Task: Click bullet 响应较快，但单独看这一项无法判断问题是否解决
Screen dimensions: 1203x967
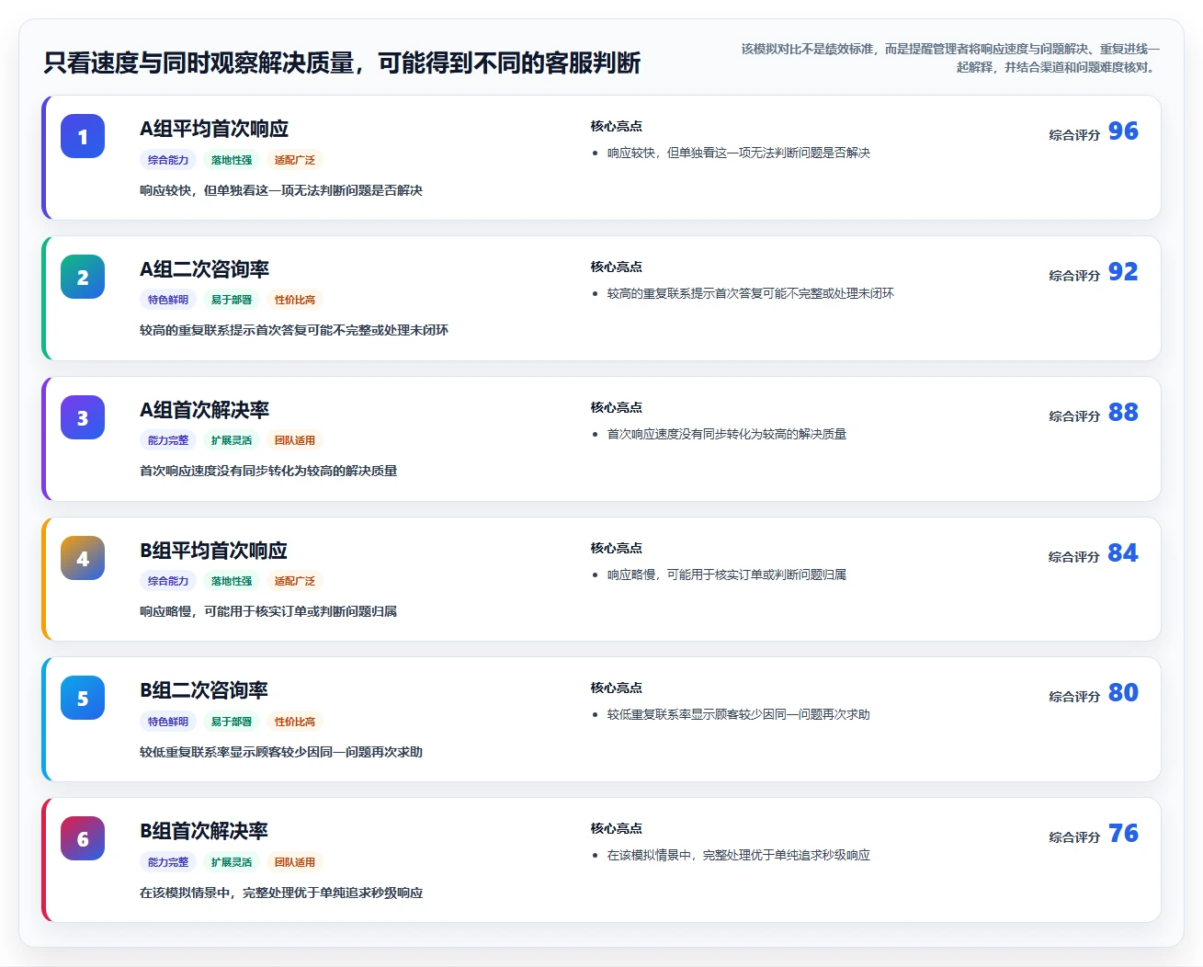Action: click(739, 154)
